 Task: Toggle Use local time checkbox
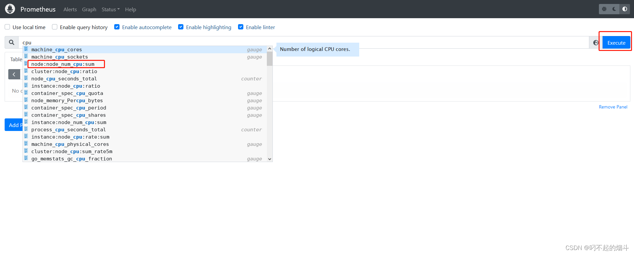(7, 27)
